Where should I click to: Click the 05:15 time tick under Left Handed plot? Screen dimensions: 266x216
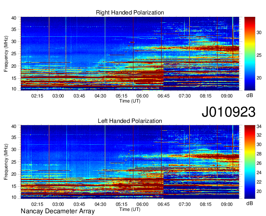coord(122,204)
